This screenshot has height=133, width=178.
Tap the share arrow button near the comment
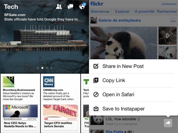[x=168, y=123]
